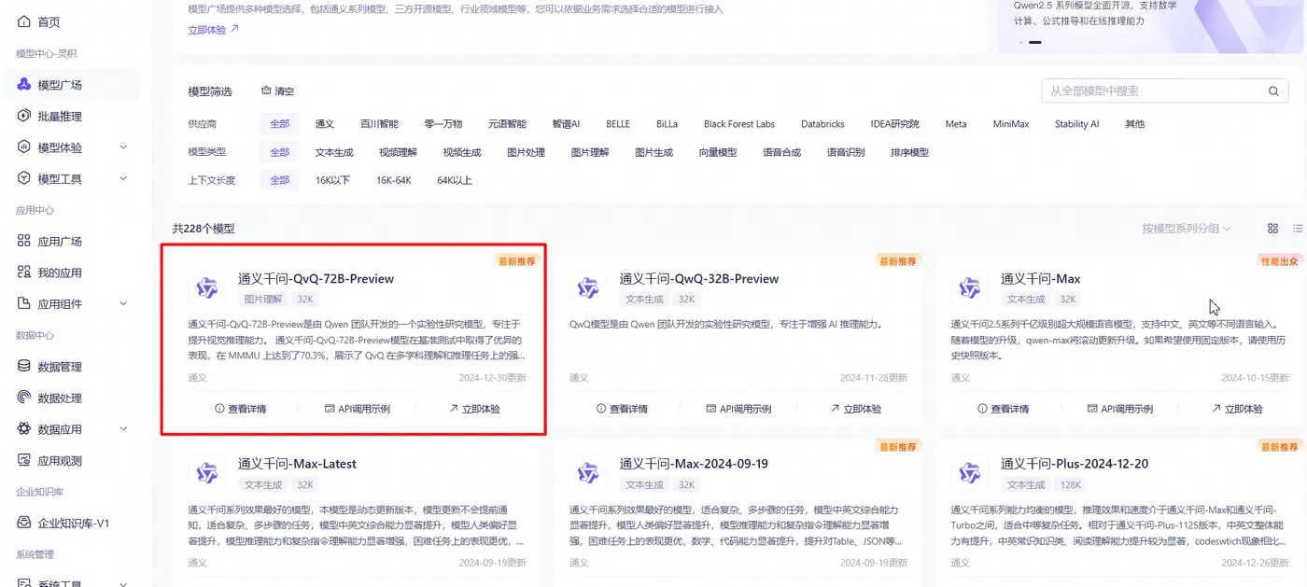Click the banner carousel indicator dots
This screenshot has width=1307, height=587.
pos(1031,42)
